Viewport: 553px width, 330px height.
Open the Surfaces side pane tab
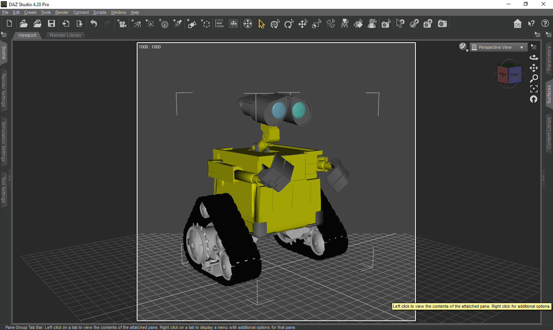pyautogui.click(x=549, y=94)
